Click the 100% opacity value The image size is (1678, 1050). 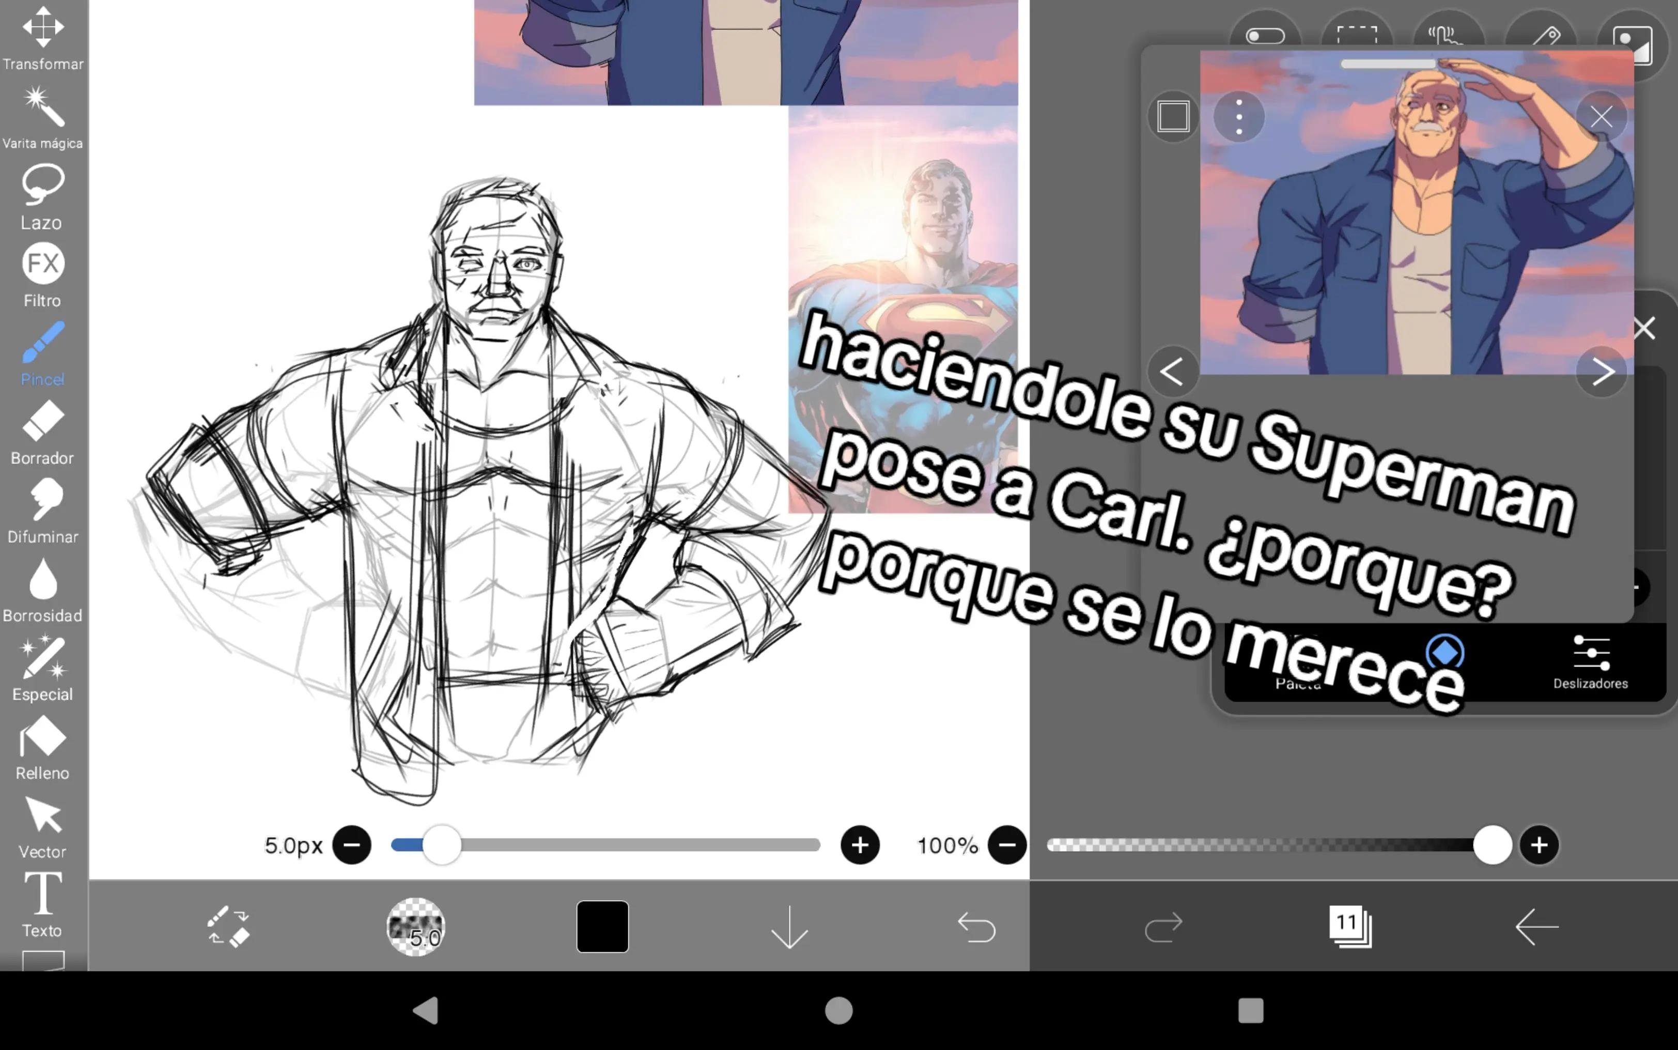947,845
